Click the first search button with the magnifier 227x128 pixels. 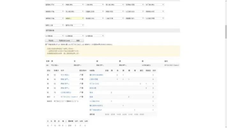click(x=50, y=41)
